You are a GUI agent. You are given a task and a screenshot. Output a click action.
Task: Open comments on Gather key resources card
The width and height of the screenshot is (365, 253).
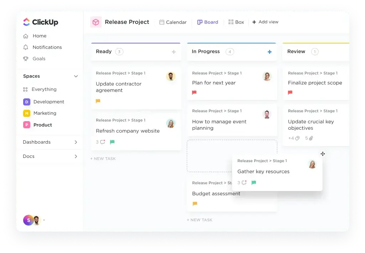[242, 183]
